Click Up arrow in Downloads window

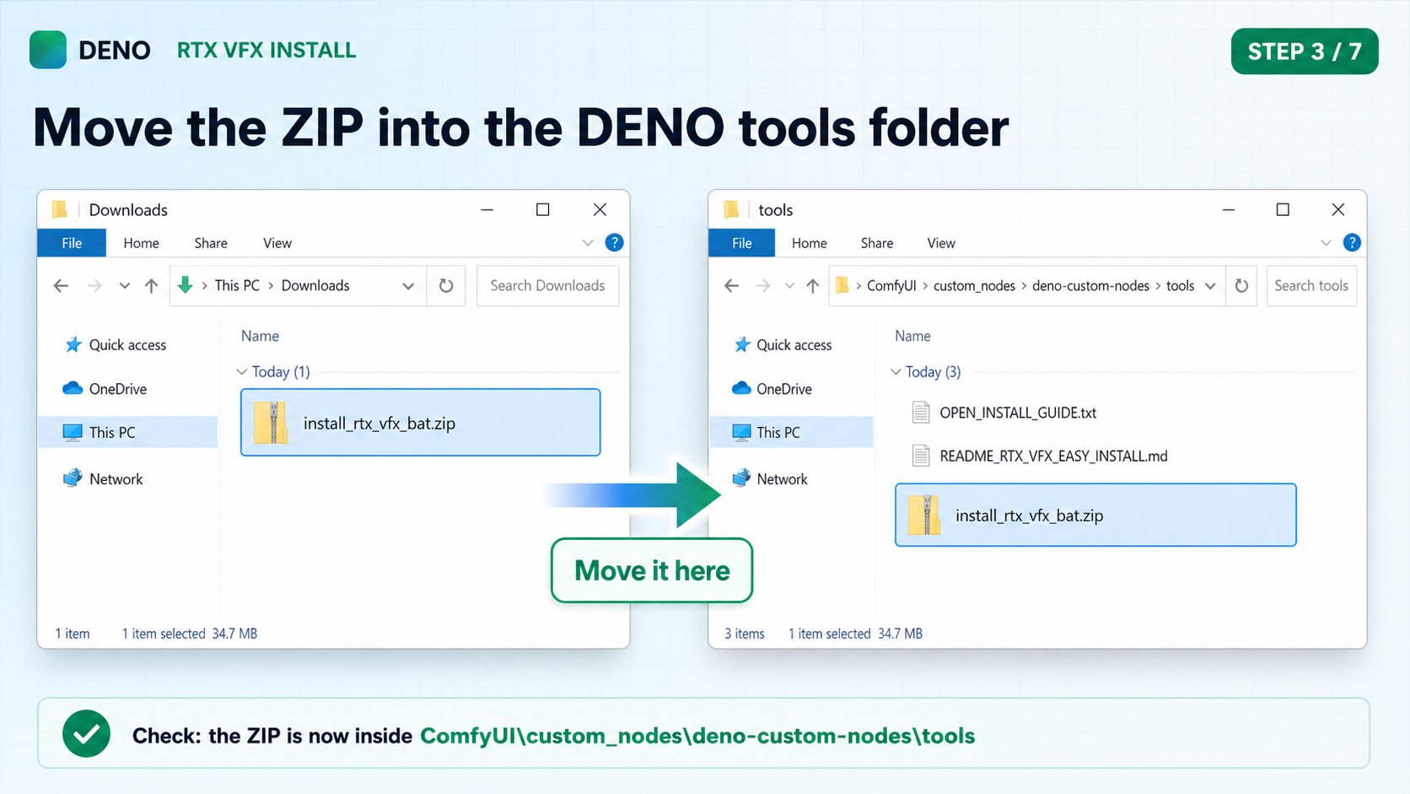coord(151,286)
